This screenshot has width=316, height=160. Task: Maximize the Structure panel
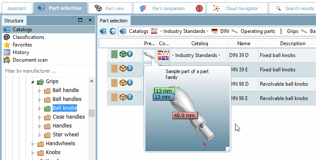80,20
